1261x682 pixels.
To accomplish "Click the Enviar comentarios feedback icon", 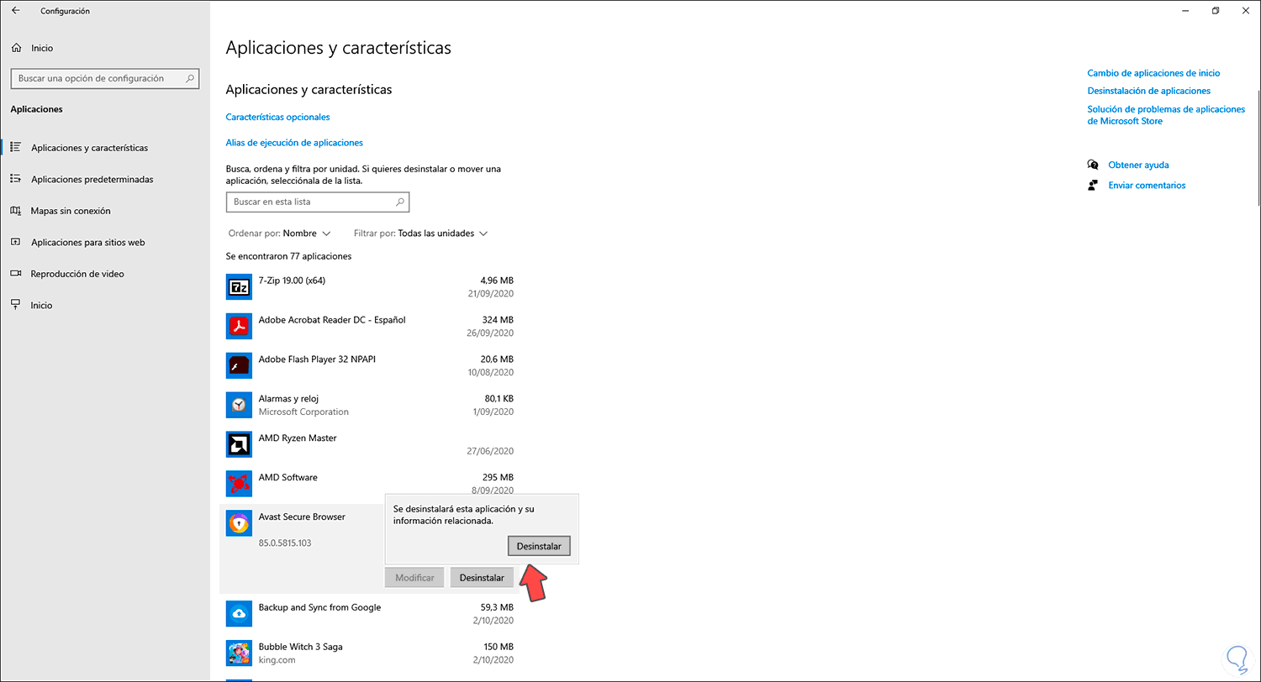I will [x=1094, y=185].
